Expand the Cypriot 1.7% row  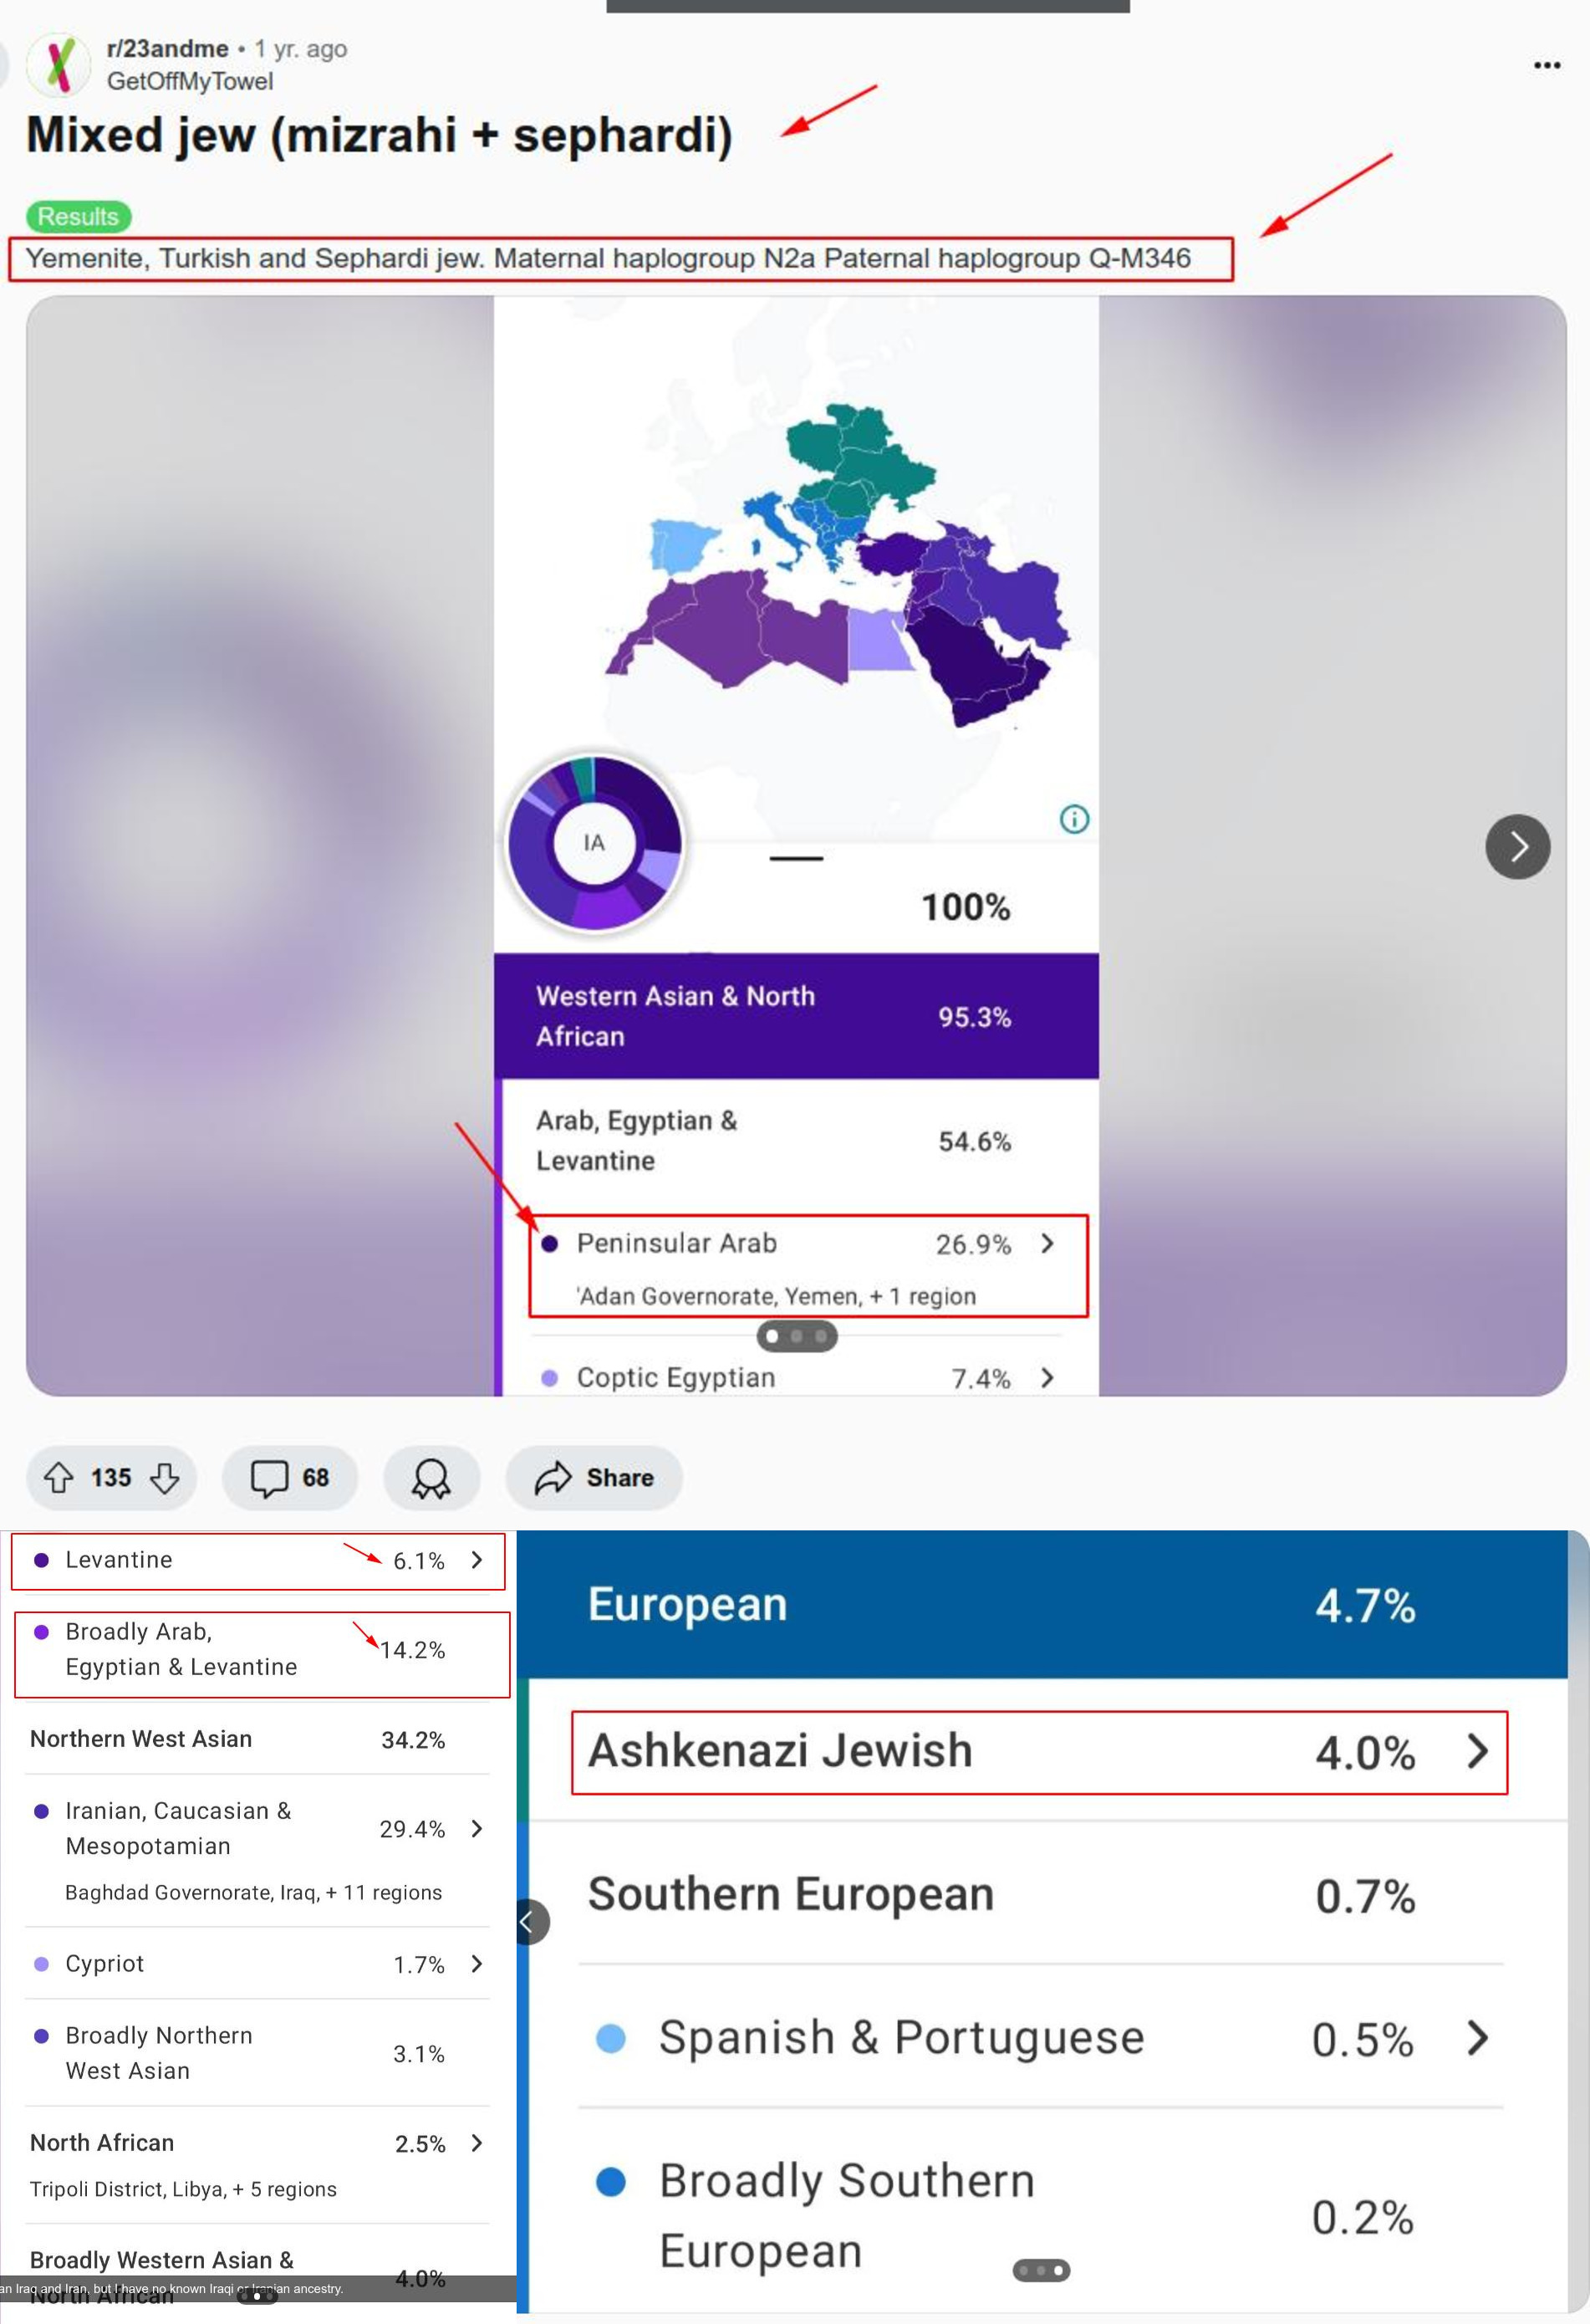(476, 1963)
